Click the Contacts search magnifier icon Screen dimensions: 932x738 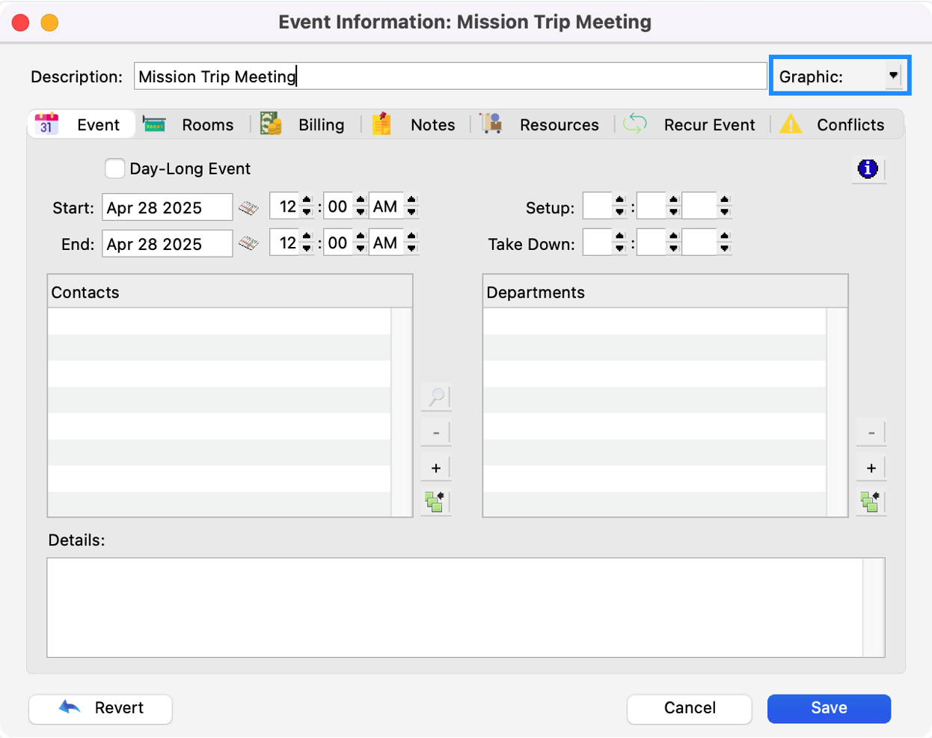pos(436,397)
